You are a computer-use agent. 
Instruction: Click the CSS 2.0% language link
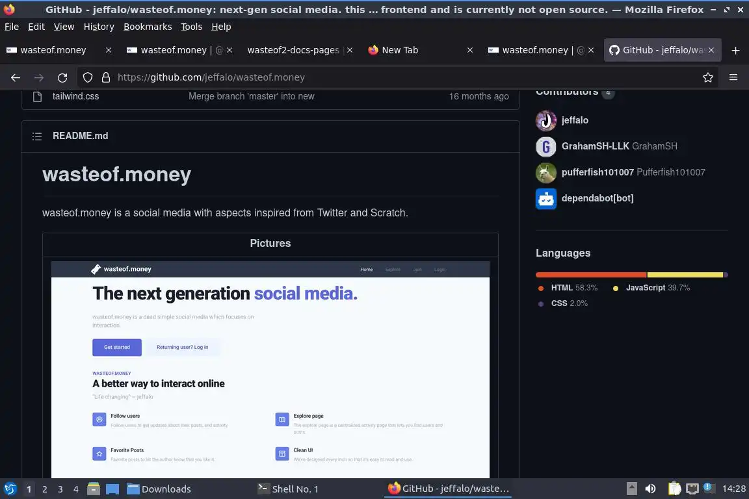point(563,303)
